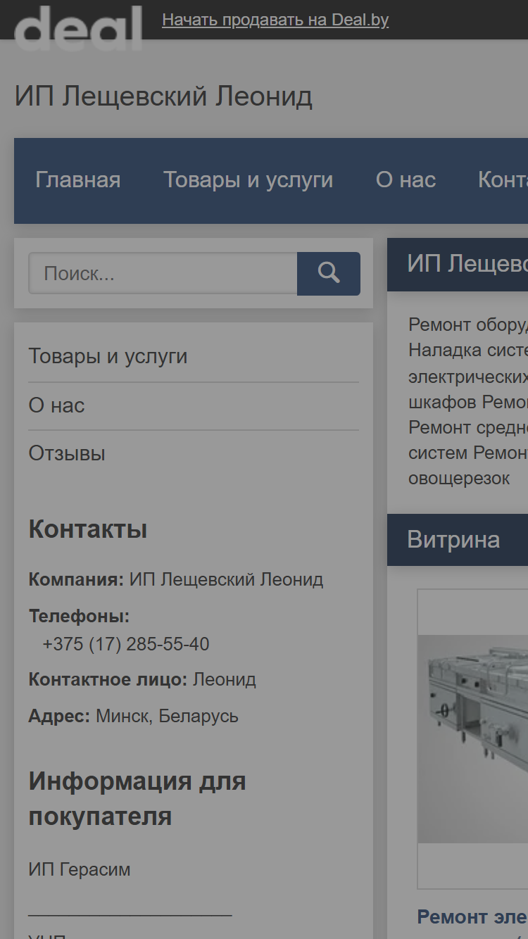528x939 pixels.
Task: Click the 'ИП Герасим' text
Action: point(80,869)
